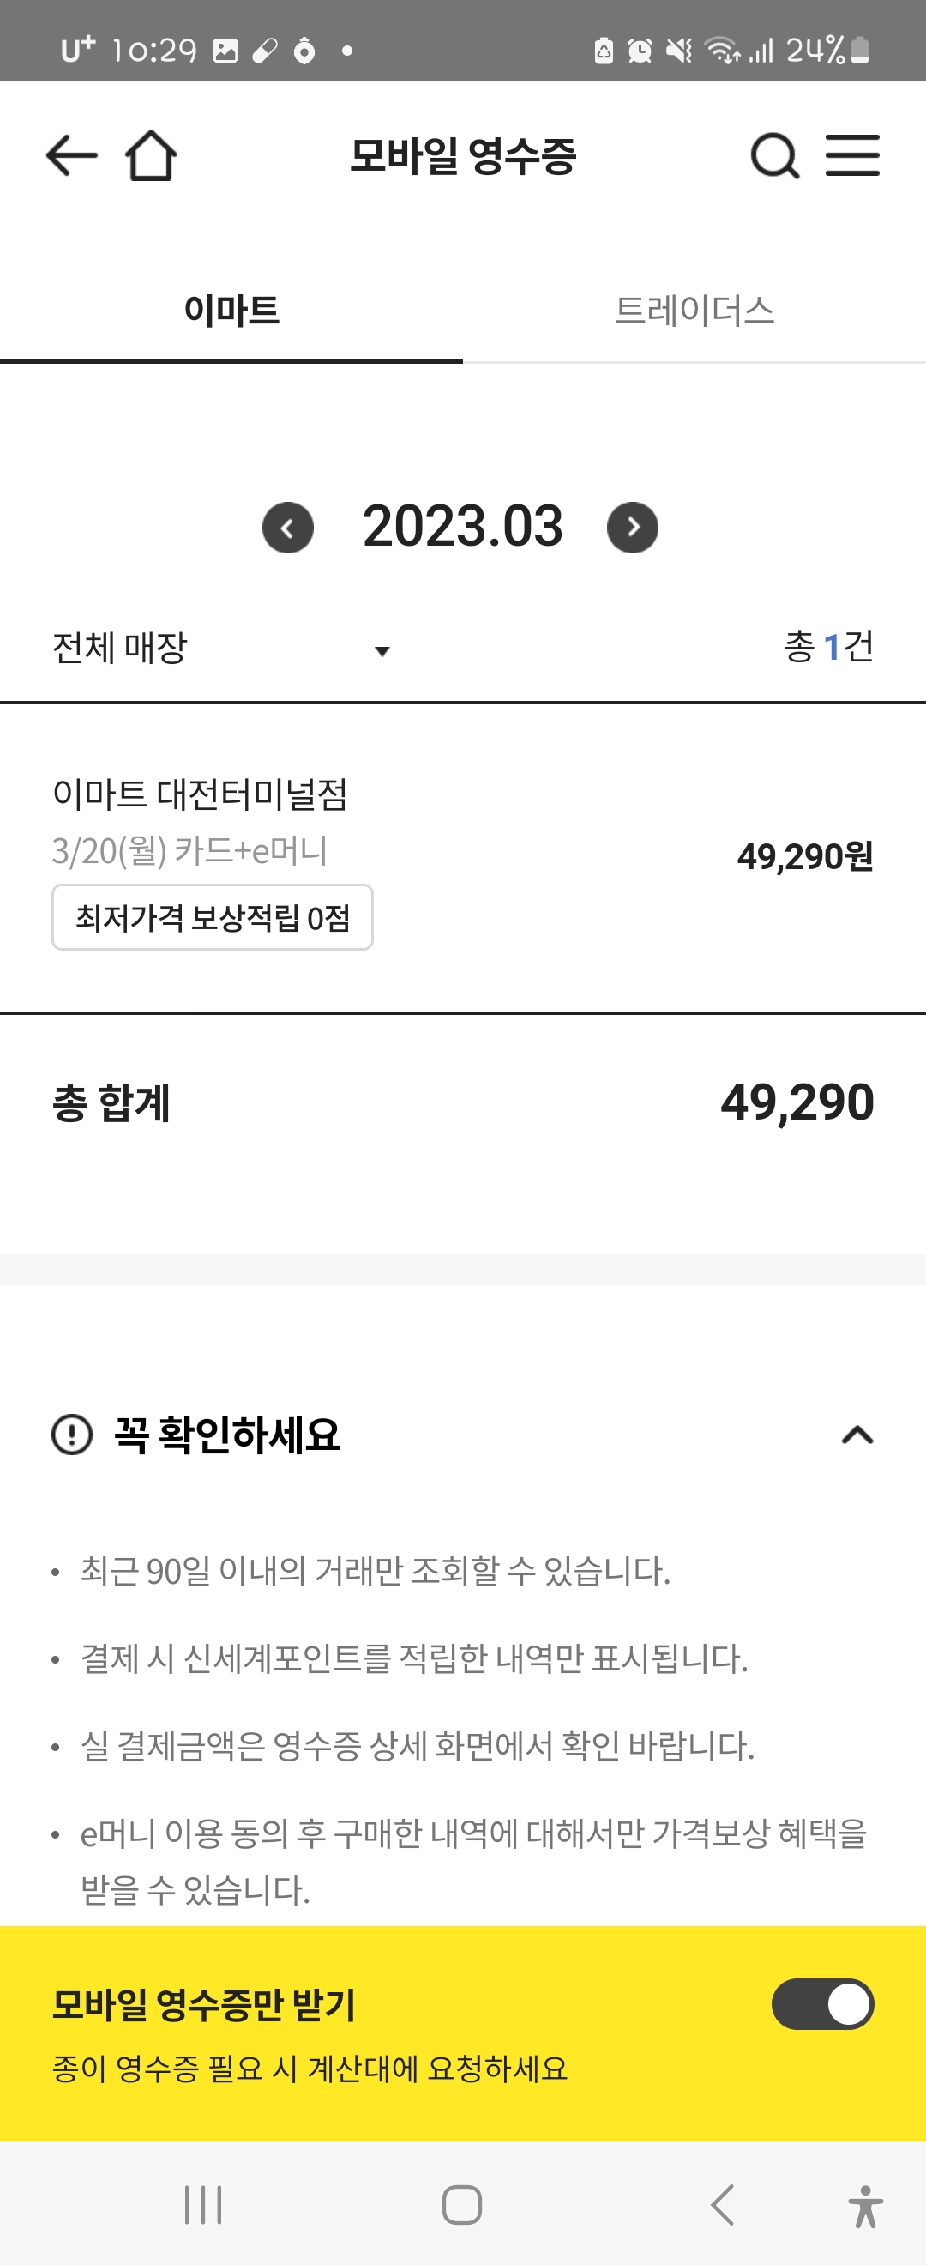Toggle 모바일 영수증만 받기 switch

pyautogui.click(x=822, y=2004)
